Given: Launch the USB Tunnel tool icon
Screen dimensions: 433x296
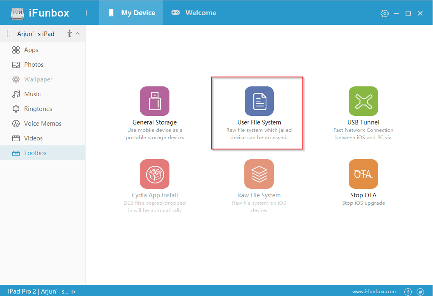Looking at the screenshot, I should [363, 101].
